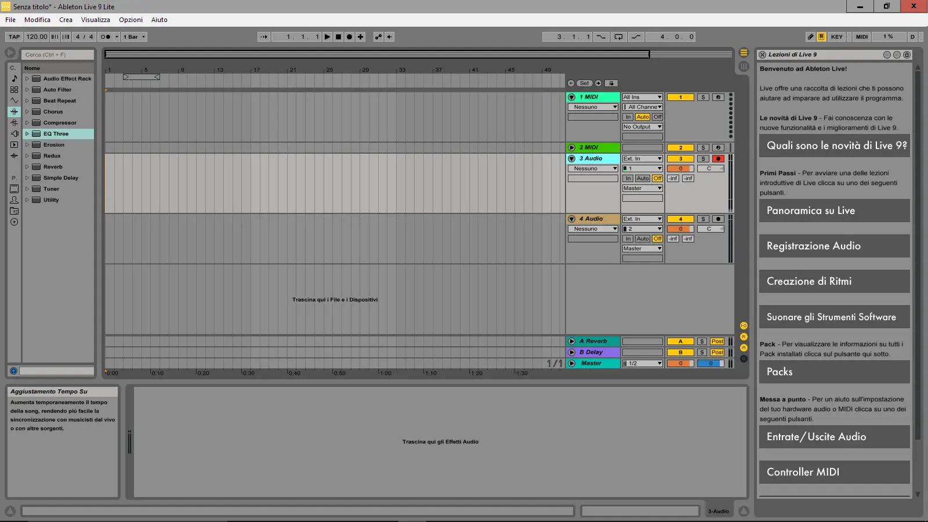Open the Plug-ins category in the browser
The image size is (928, 522).
coord(14,133)
